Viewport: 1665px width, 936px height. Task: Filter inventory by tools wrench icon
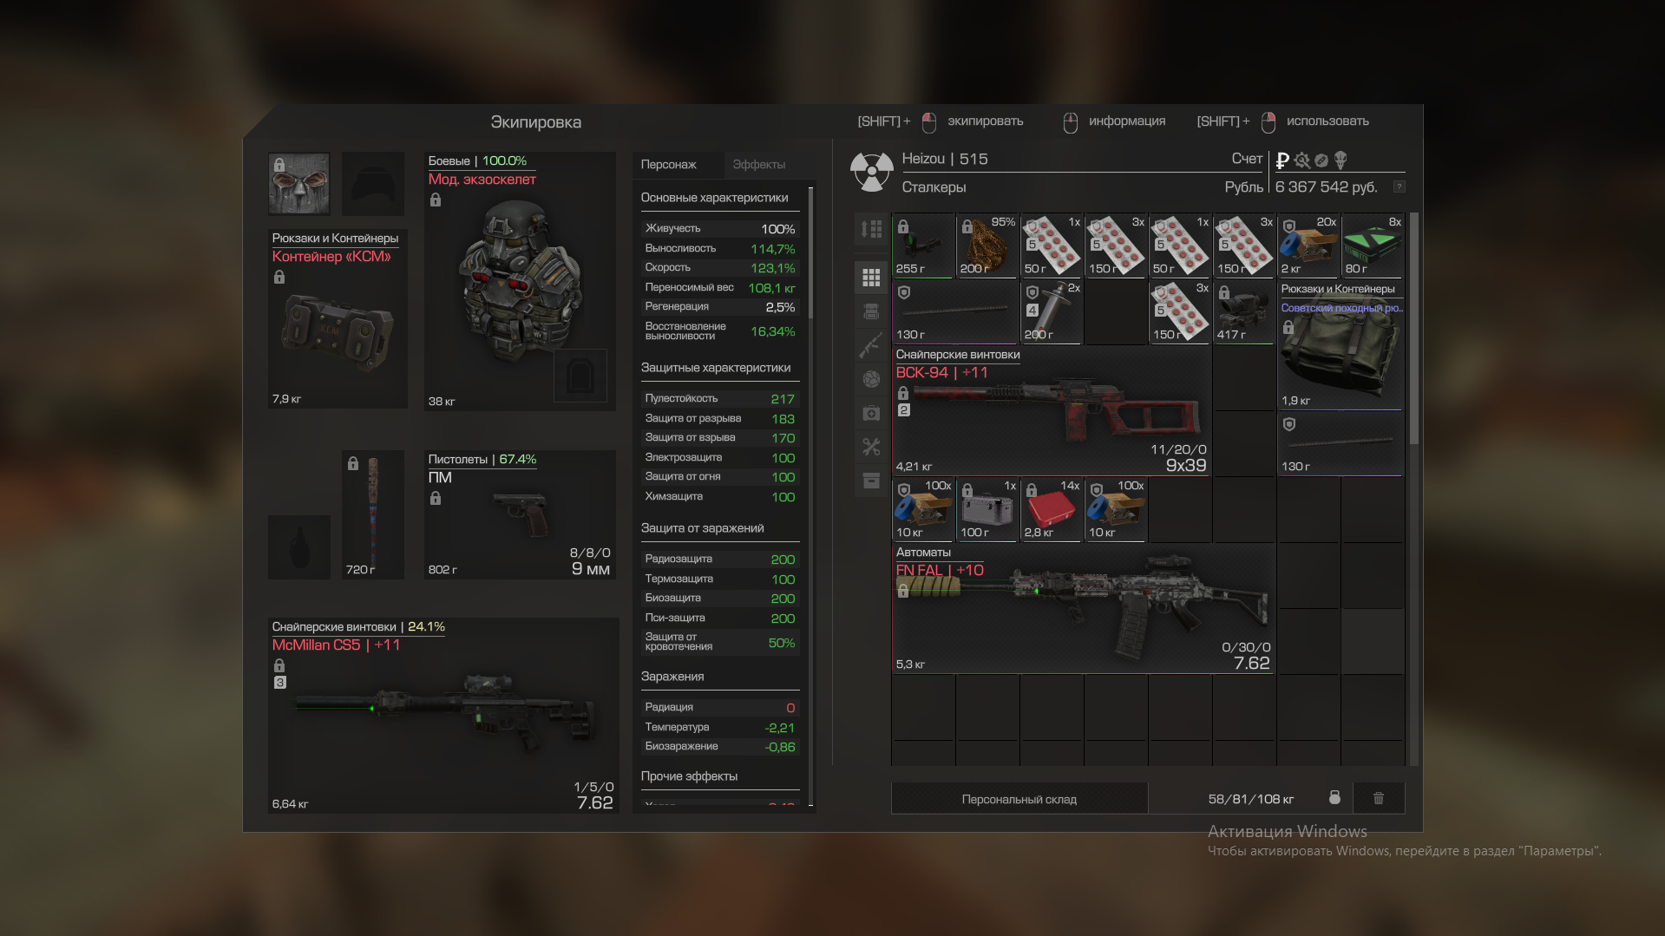coord(871,447)
